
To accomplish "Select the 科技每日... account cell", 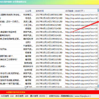I will pos(28,15).
